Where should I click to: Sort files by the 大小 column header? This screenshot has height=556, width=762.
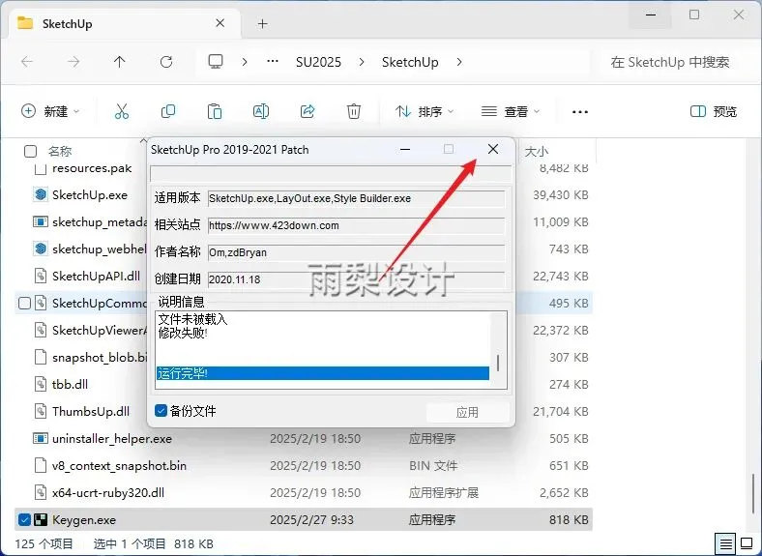[x=536, y=151]
